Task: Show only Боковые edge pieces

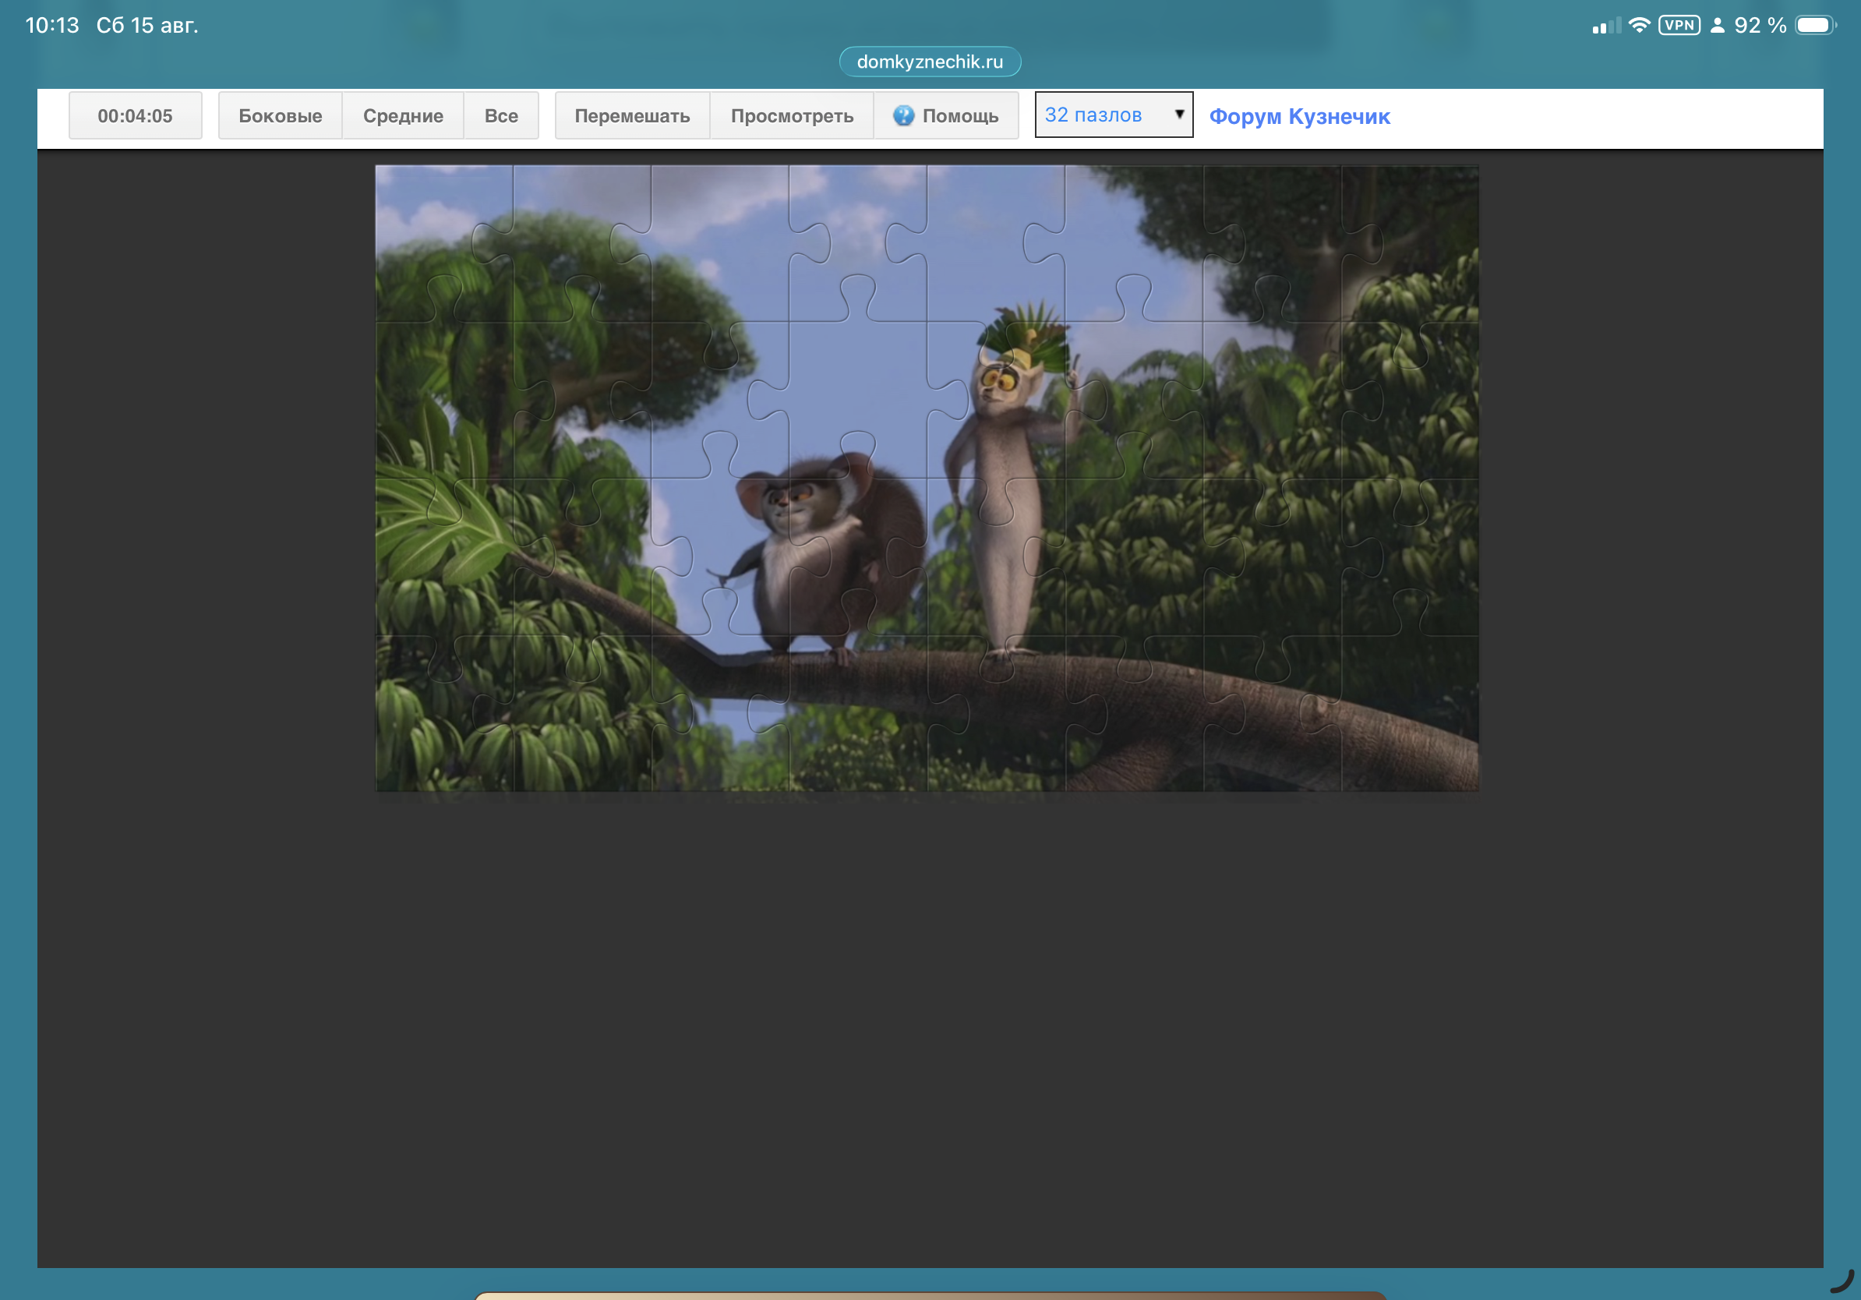Action: [281, 116]
